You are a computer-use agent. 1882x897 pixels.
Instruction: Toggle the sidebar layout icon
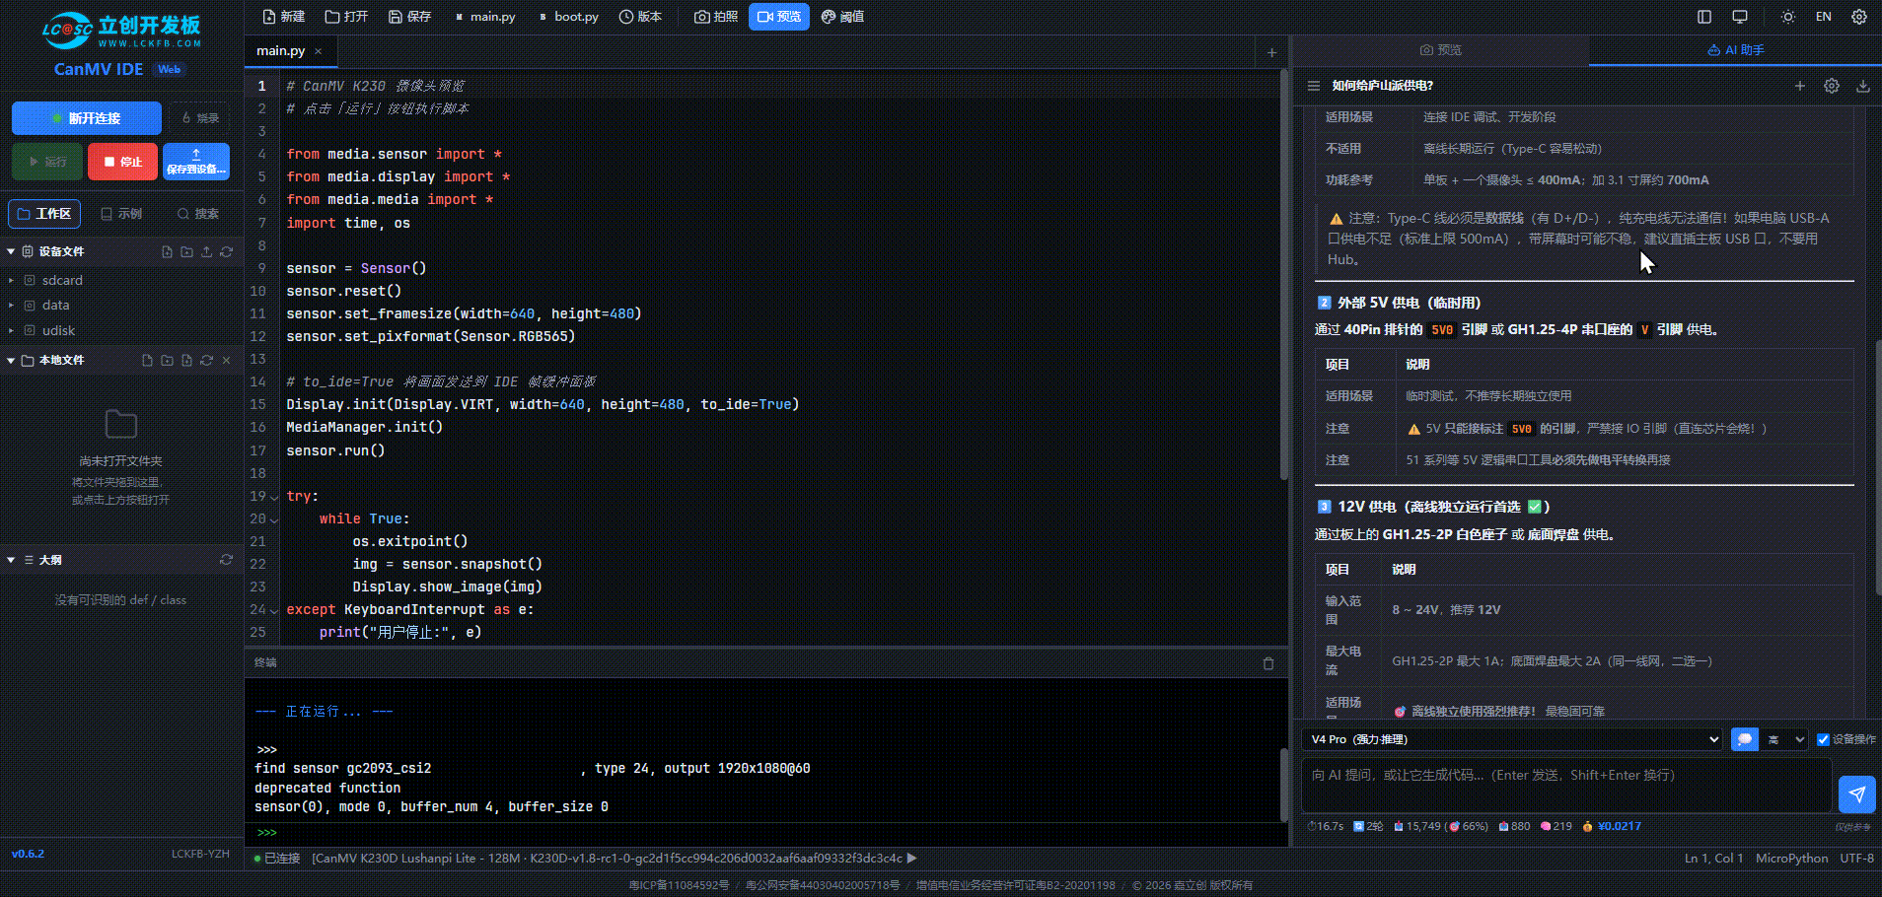tap(1704, 17)
